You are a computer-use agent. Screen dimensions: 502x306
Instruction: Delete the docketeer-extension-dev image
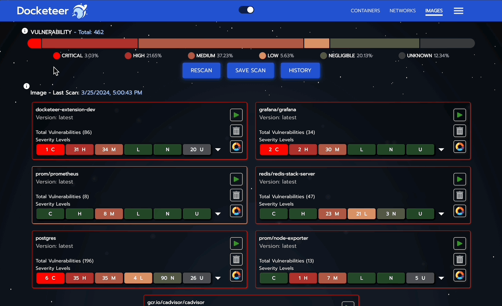(x=236, y=131)
